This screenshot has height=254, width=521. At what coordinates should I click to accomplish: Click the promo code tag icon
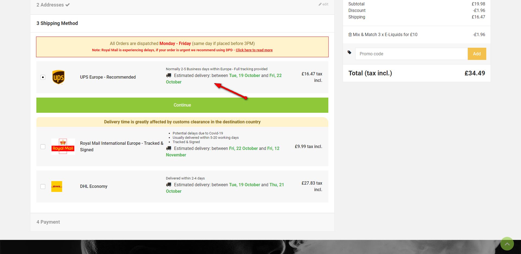350,52
